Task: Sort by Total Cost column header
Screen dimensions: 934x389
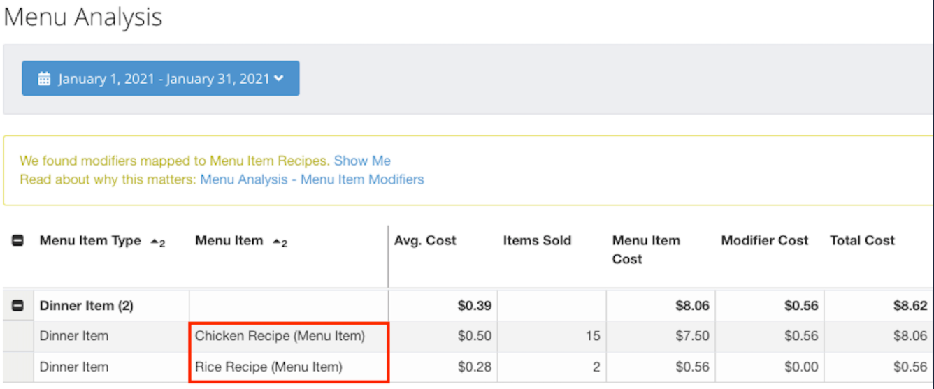Action: point(862,240)
